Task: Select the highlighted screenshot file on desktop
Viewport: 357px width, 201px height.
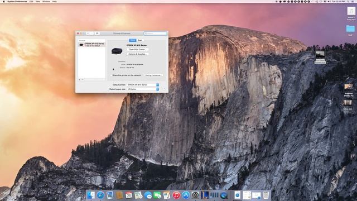Action: click(x=320, y=57)
